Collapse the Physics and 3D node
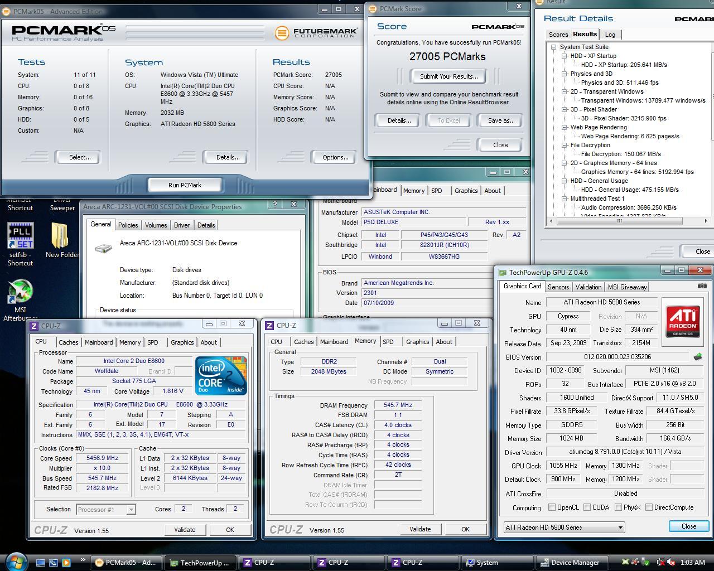The image size is (714, 571). coord(565,74)
